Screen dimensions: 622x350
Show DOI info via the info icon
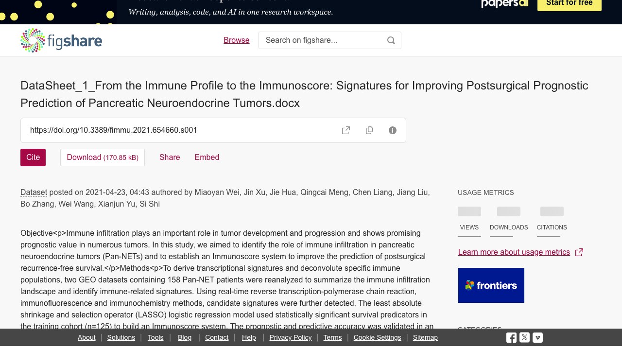pos(393,130)
